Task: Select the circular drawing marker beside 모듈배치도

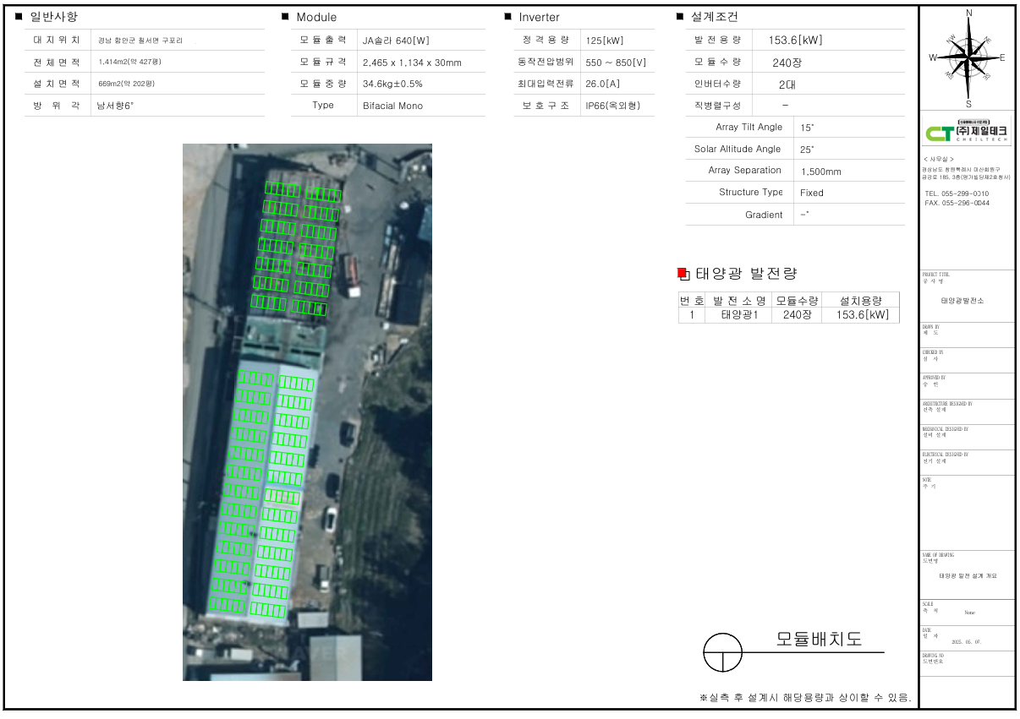Action: (722, 652)
